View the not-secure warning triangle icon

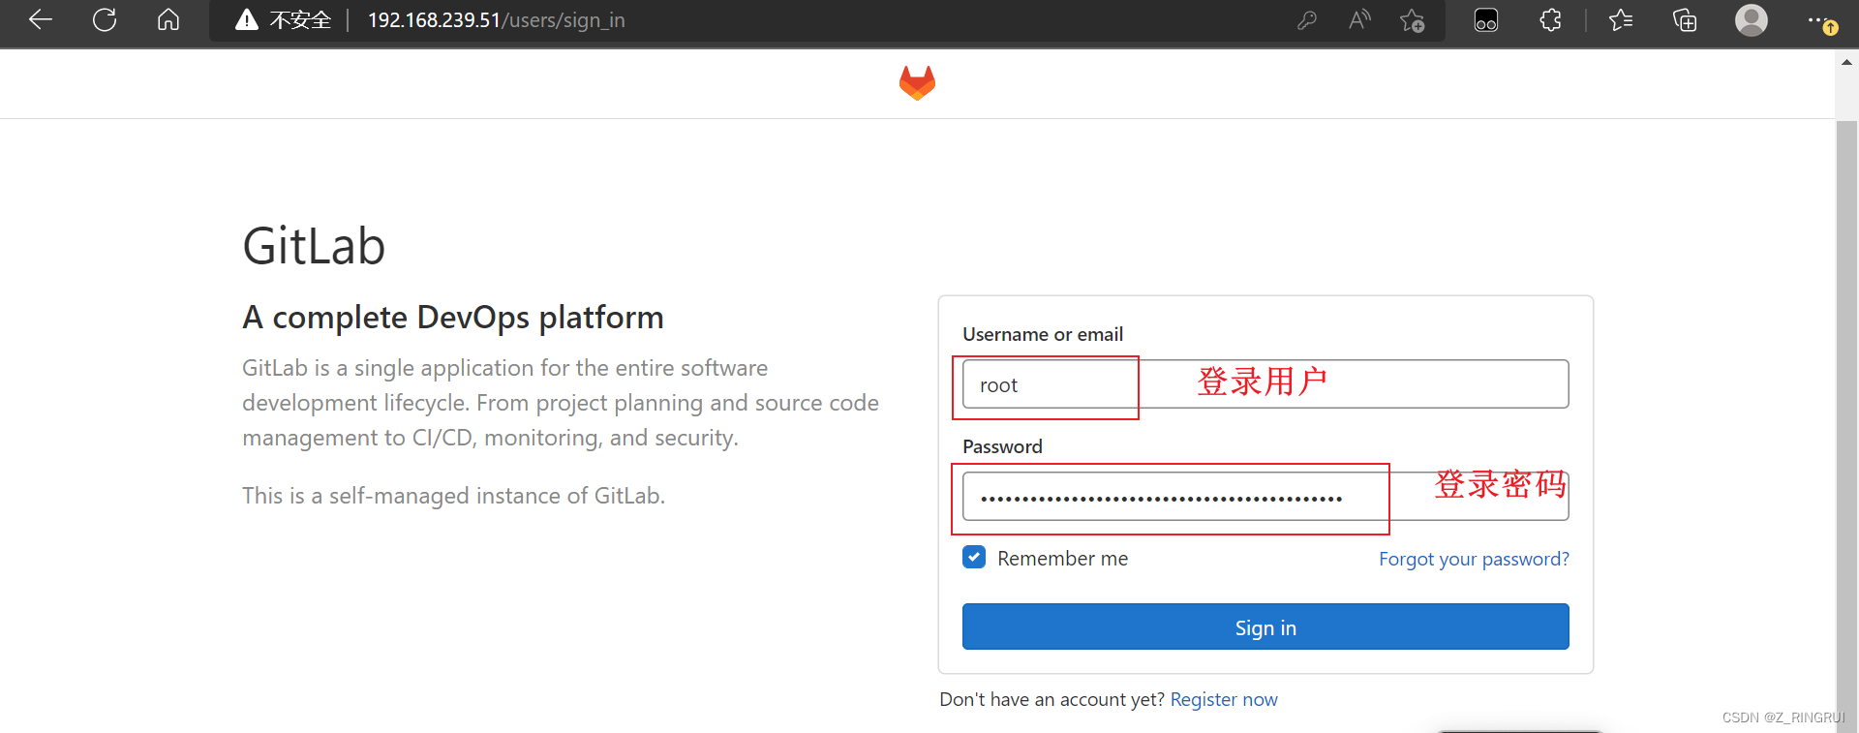tap(247, 19)
